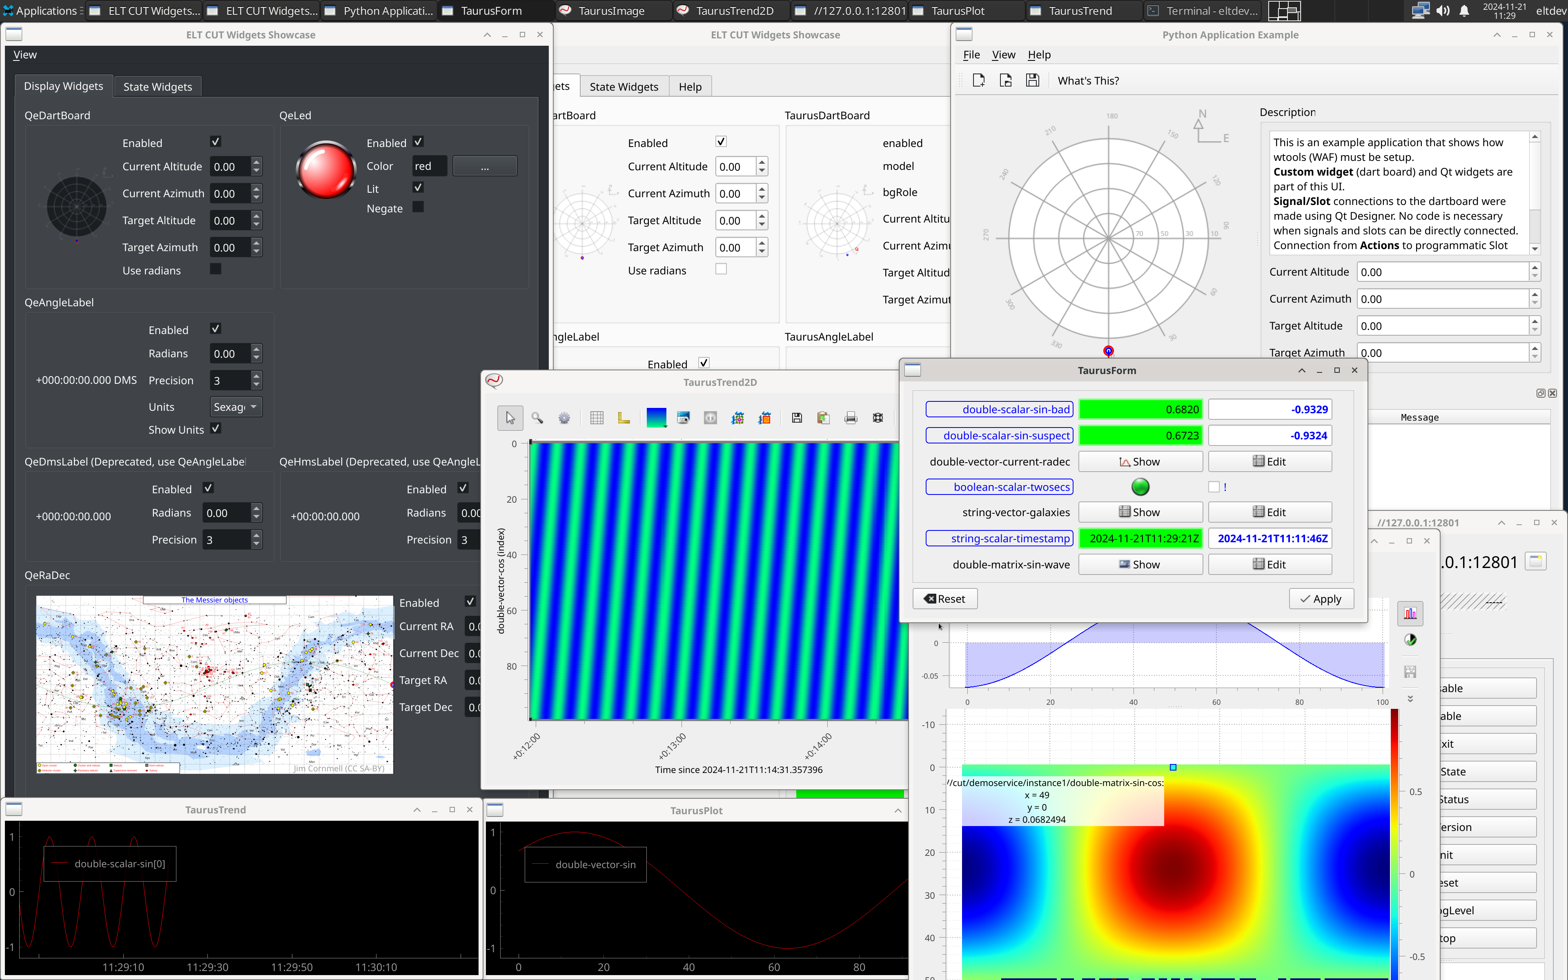Open the colormap dropdown in TaurusTrend2D toolbar

coord(656,418)
